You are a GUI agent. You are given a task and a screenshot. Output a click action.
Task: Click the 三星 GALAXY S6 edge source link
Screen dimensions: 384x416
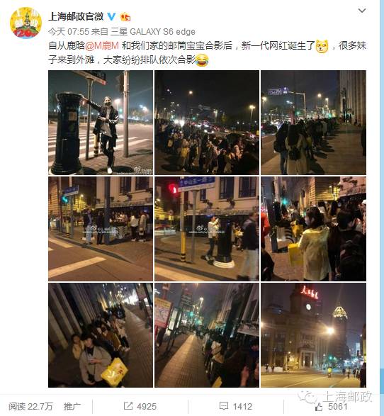click(x=153, y=32)
